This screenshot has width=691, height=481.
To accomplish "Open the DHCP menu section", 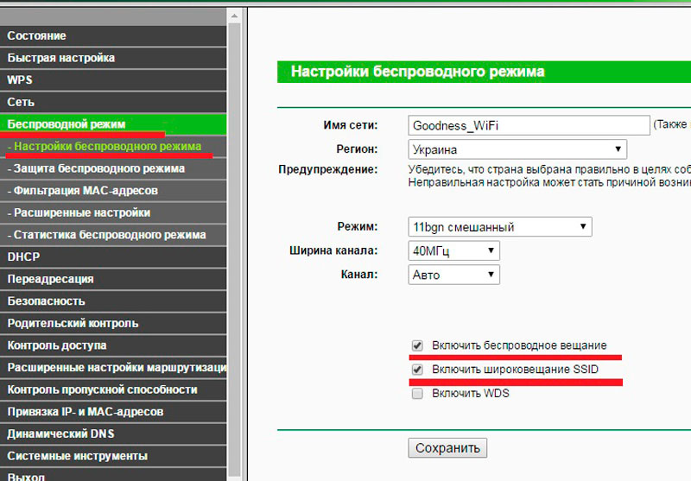I will (x=113, y=256).
